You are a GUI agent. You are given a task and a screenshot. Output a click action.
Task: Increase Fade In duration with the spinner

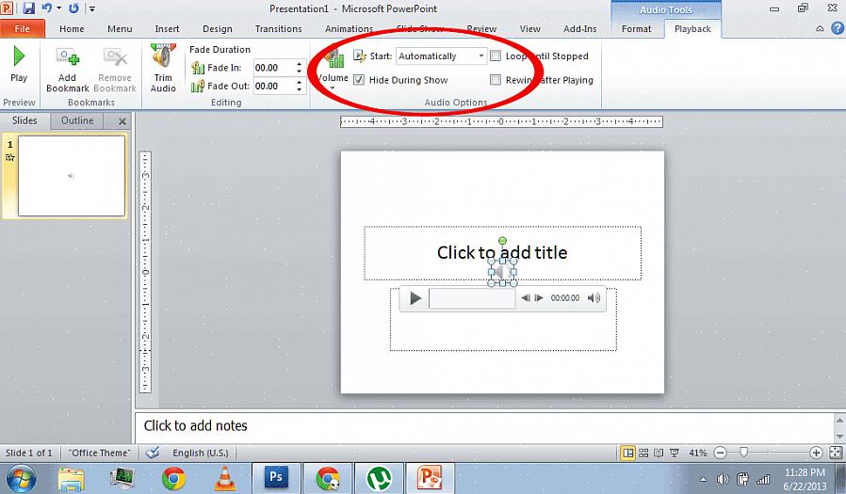300,64
